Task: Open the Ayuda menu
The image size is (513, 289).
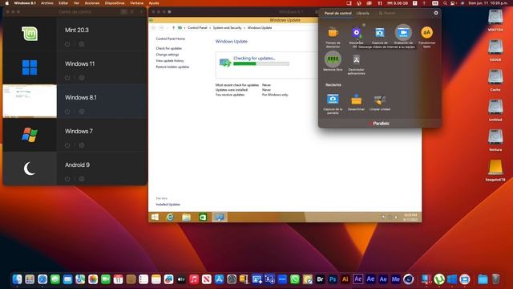Action: click(x=154, y=3)
